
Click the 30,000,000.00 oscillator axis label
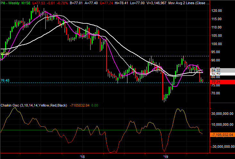pyautogui.click(x=222, y=113)
